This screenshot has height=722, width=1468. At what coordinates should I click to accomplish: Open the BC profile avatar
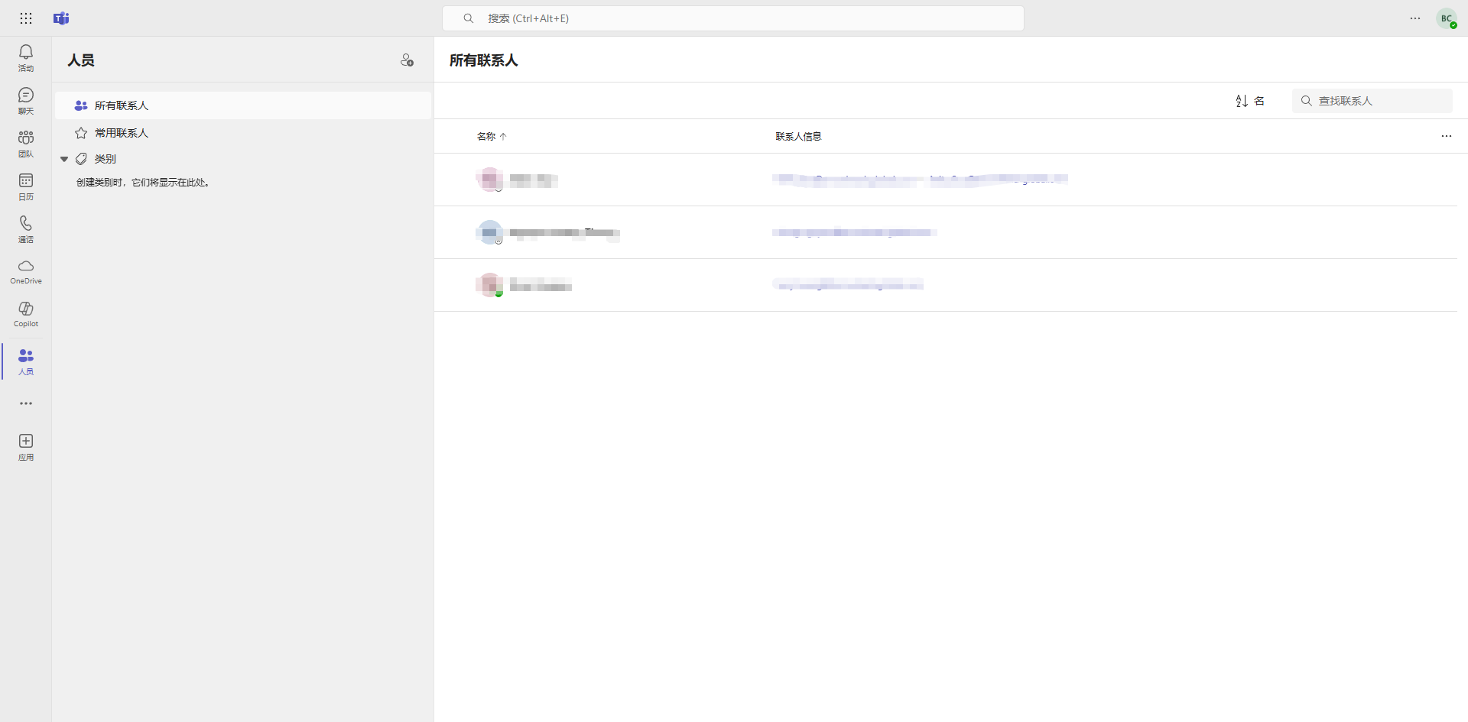point(1447,18)
